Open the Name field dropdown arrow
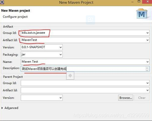 147,62
